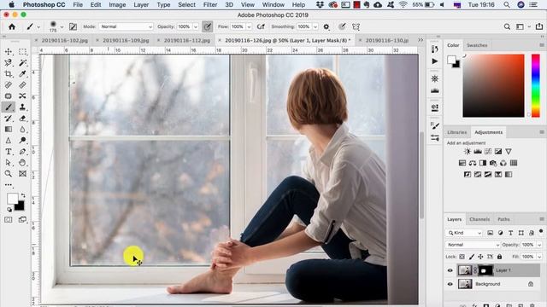Screen dimensions: 547x307
Task: Toggle layer filter on/off switch
Action: coord(541,231)
